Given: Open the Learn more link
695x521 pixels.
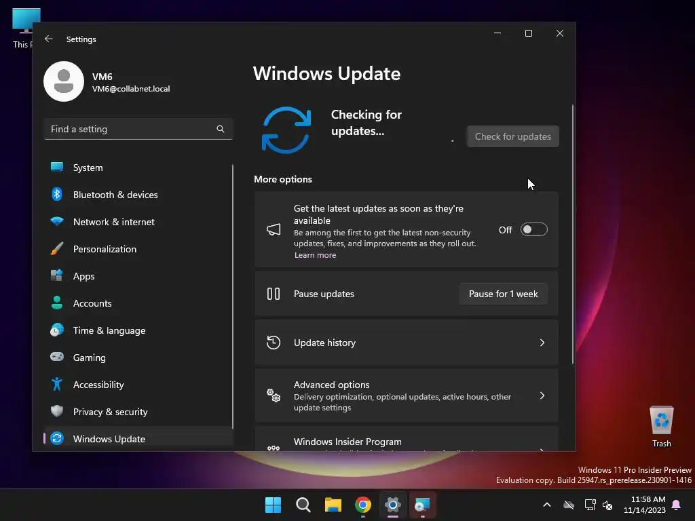Looking at the screenshot, I should tap(315, 255).
